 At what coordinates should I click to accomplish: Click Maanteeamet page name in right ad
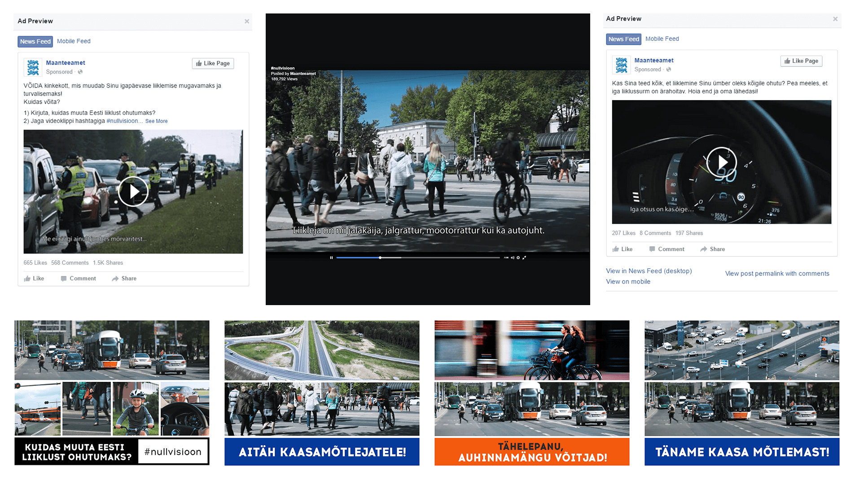click(x=654, y=61)
